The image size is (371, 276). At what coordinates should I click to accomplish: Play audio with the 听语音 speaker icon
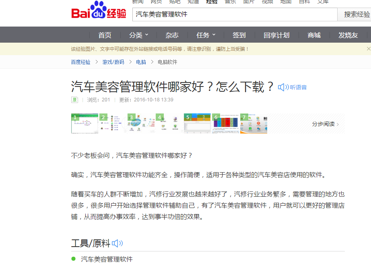[283, 87]
